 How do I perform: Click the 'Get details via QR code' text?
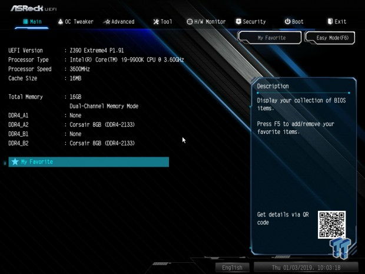[x=283, y=218]
